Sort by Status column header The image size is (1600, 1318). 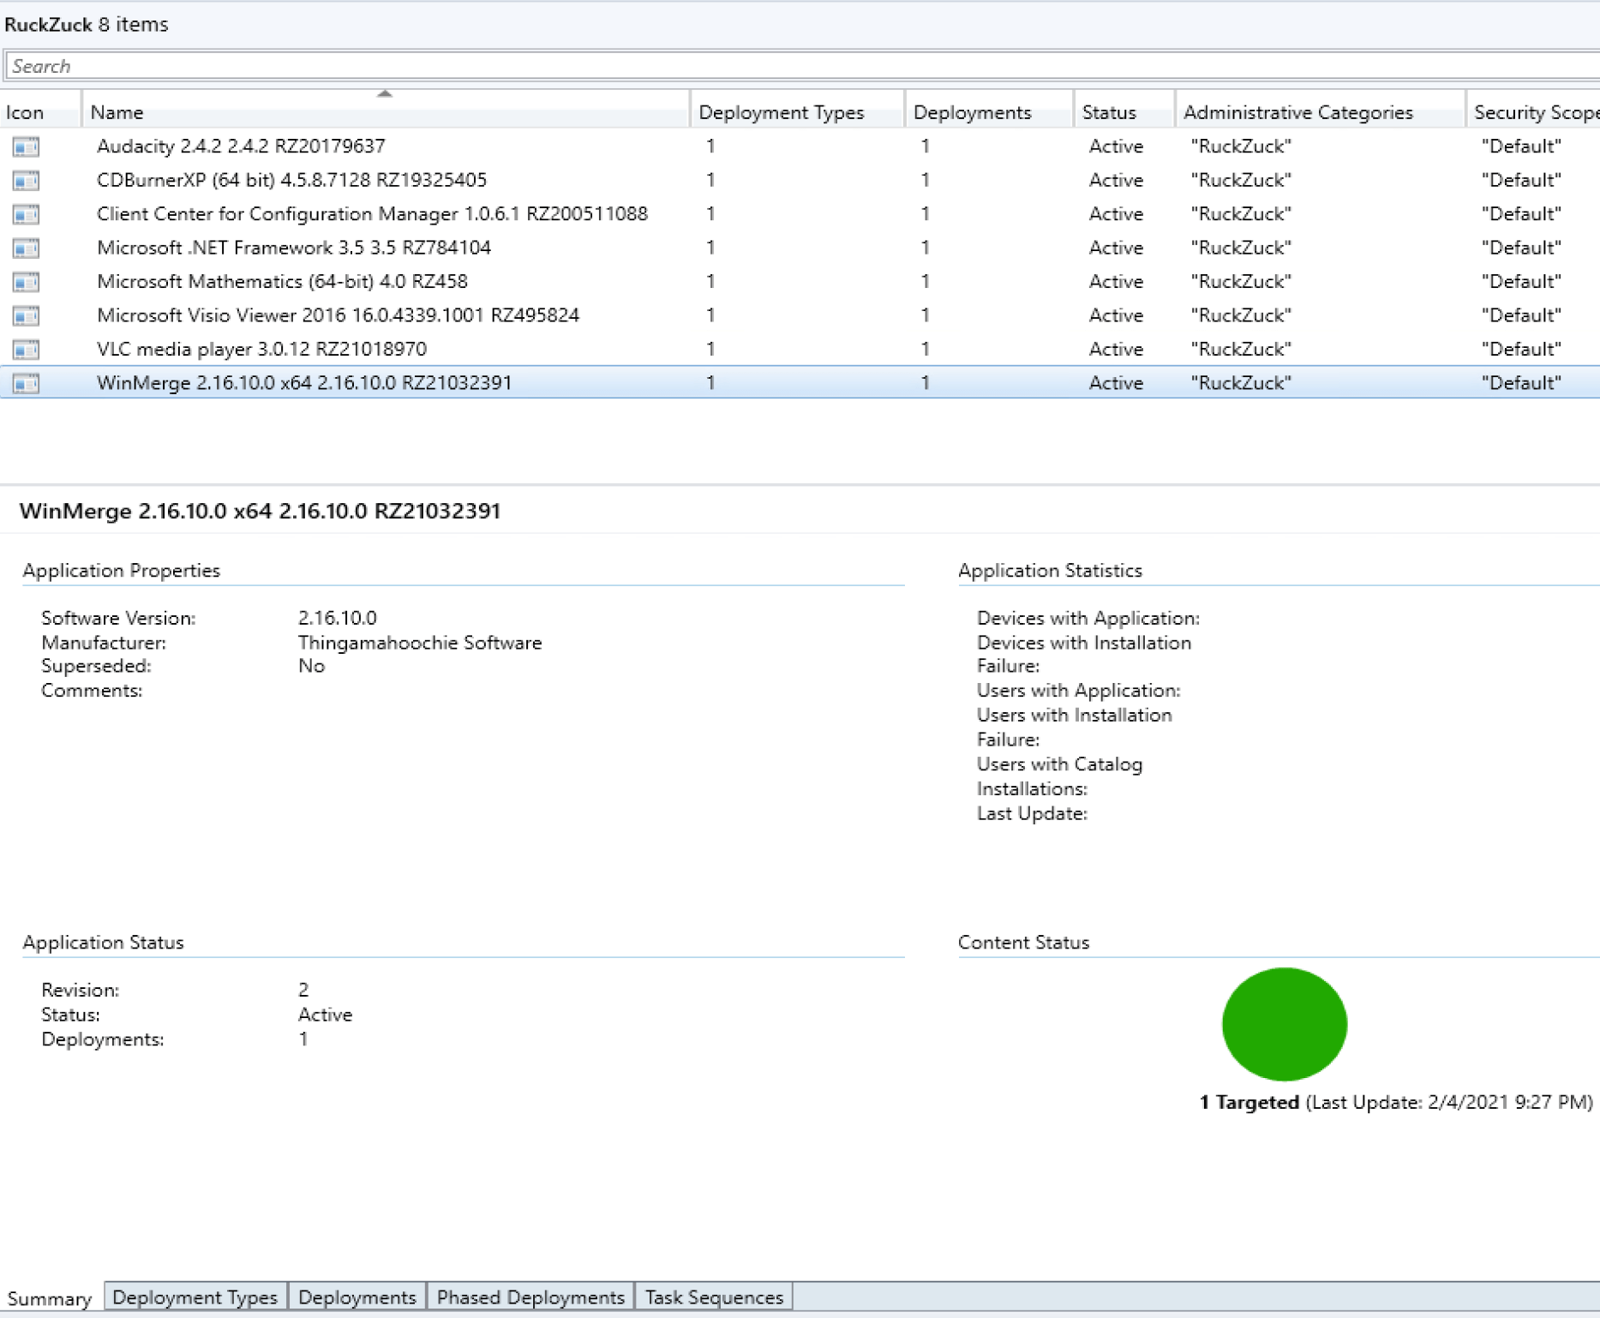pyautogui.click(x=1108, y=112)
